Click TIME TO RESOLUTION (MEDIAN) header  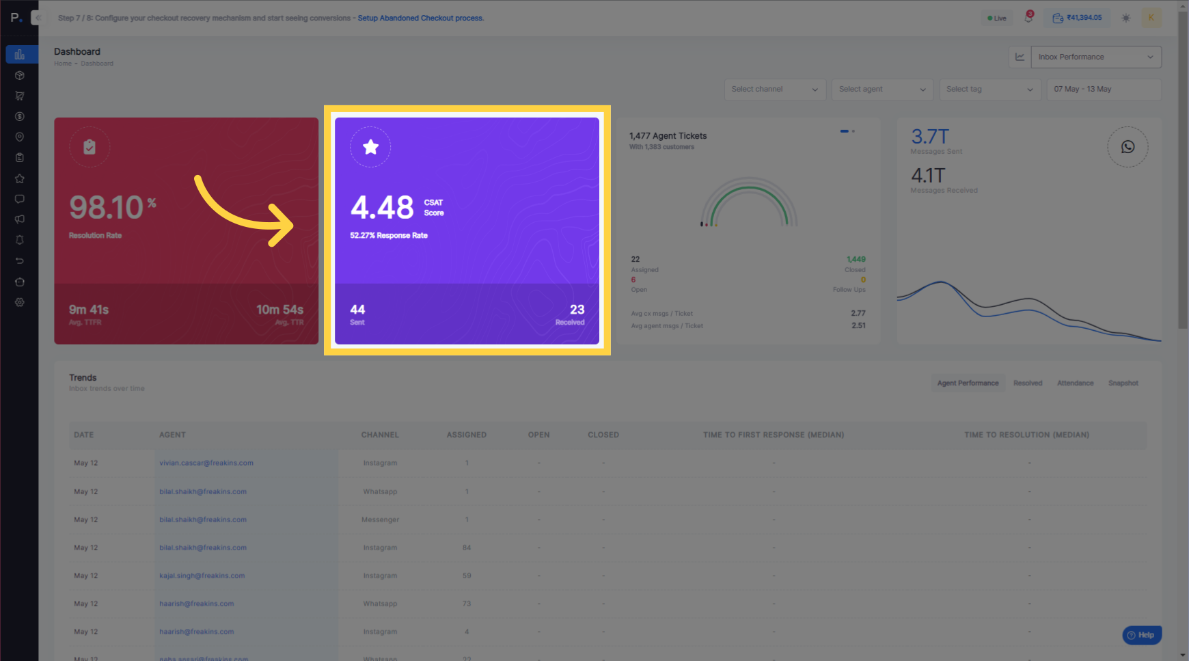click(1026, 435)
